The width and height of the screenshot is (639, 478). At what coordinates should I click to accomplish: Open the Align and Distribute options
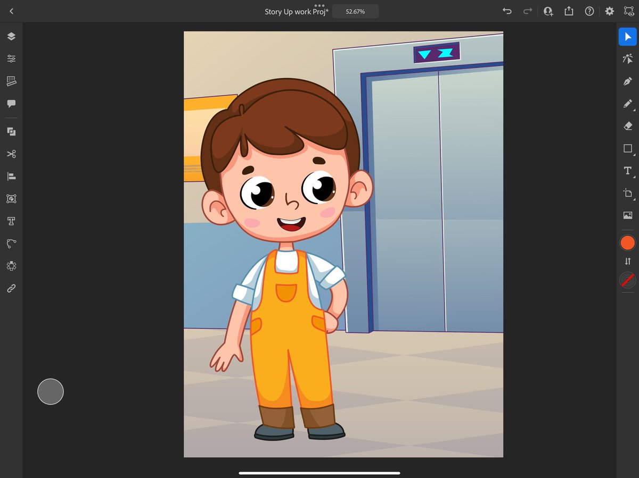point(11,176)
